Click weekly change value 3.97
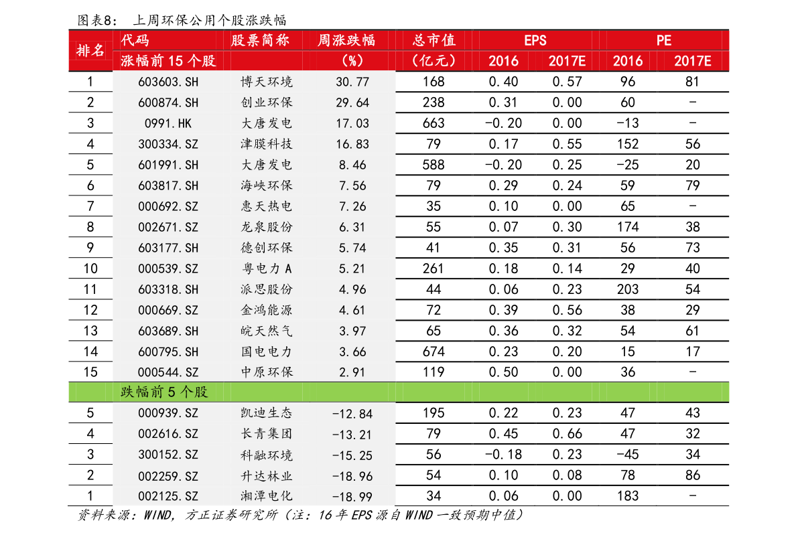Viewport: 798px width, 535px height. (352, 331)
